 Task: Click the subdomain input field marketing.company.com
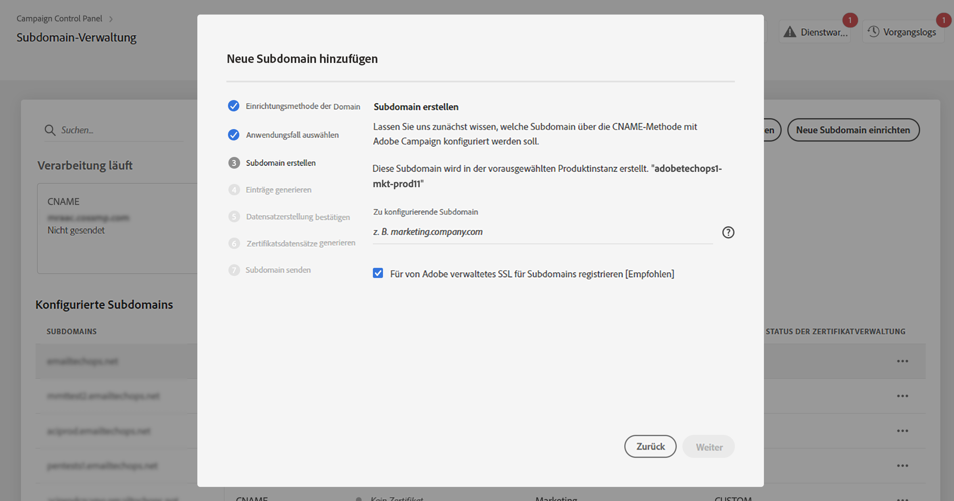click(x=542, y=232)
